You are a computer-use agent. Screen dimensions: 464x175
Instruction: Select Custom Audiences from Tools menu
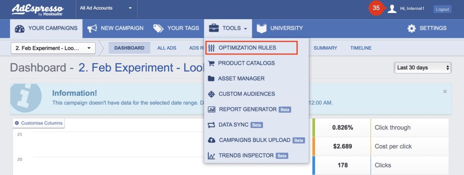tap(246, 94)
